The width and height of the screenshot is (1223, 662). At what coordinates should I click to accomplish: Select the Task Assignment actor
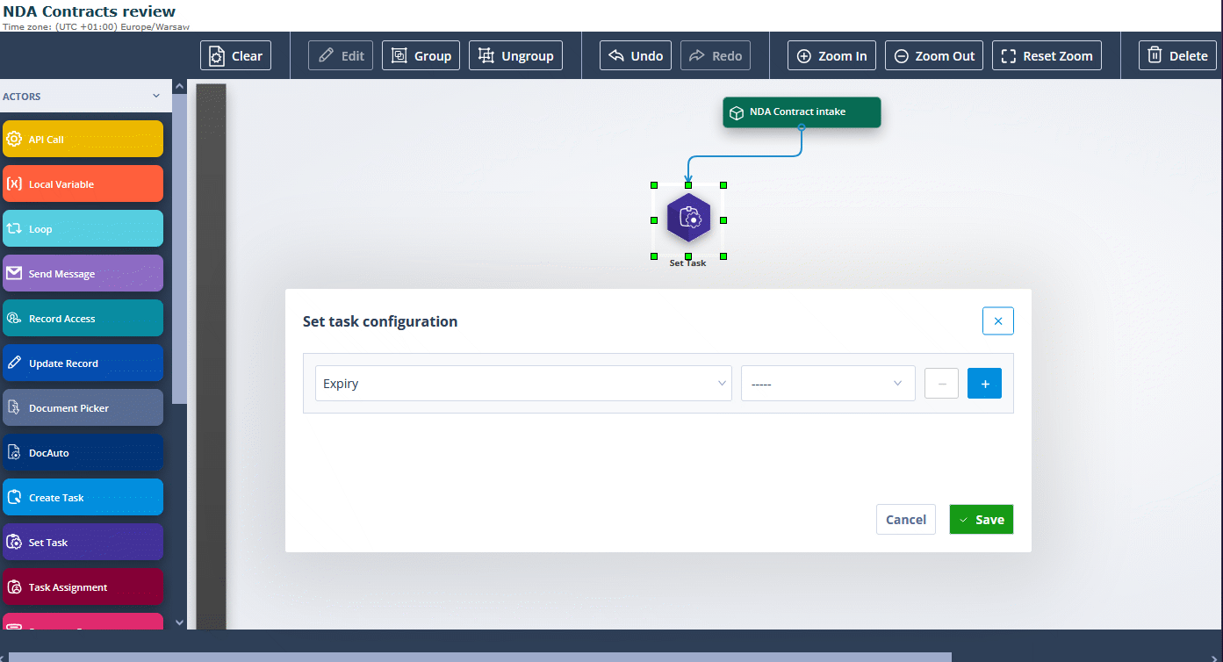pyautogui.click(x=83, y=586)
